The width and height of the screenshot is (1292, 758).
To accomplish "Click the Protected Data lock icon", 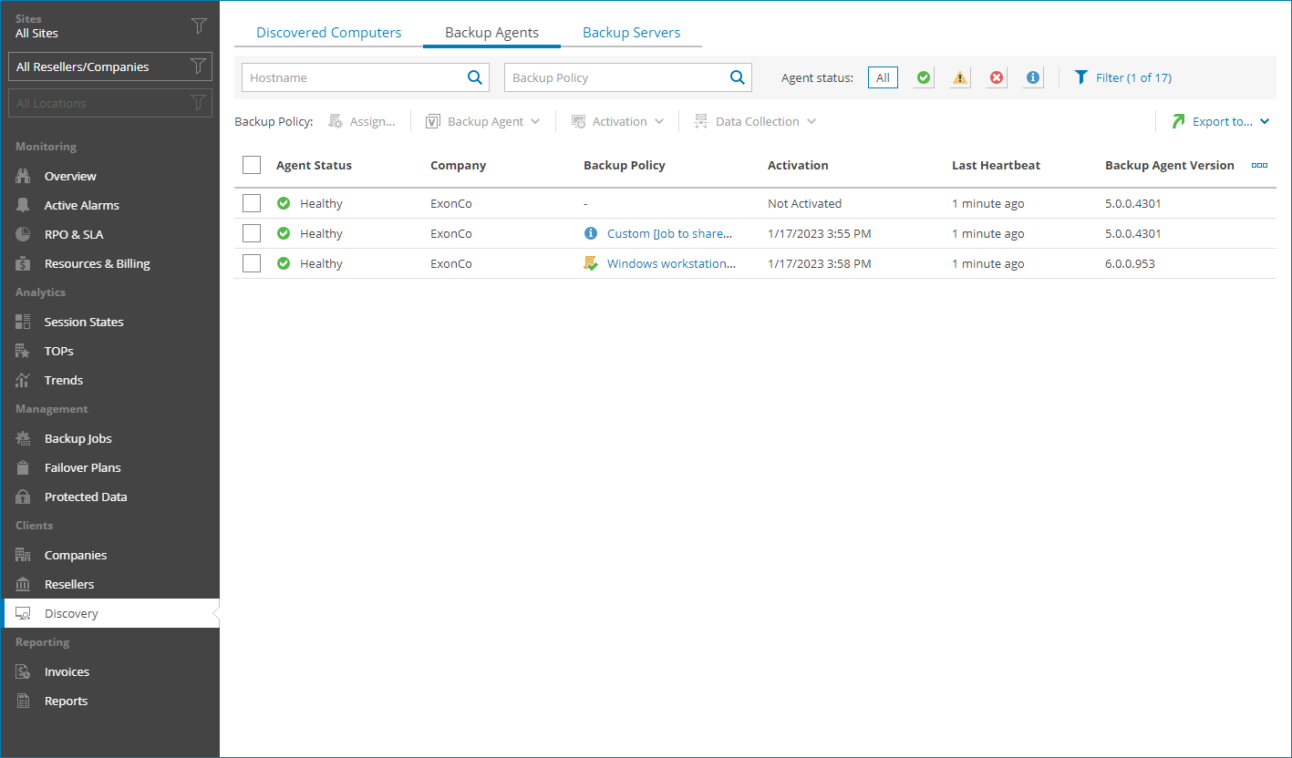I will pos(24,497).
